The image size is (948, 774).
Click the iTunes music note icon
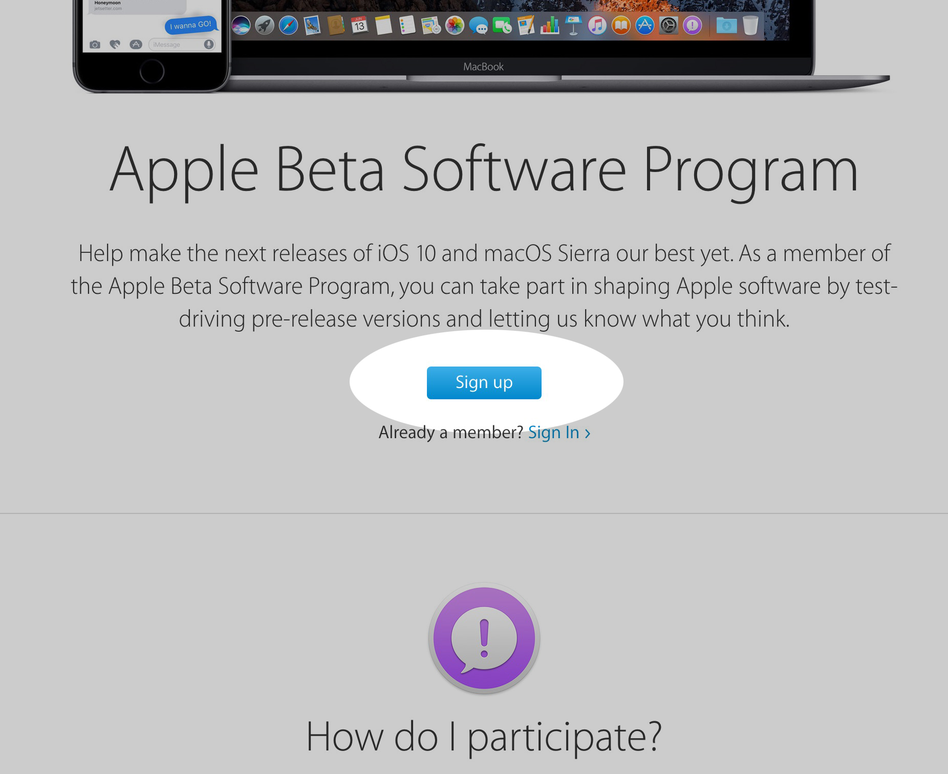(x=597, y=25)
